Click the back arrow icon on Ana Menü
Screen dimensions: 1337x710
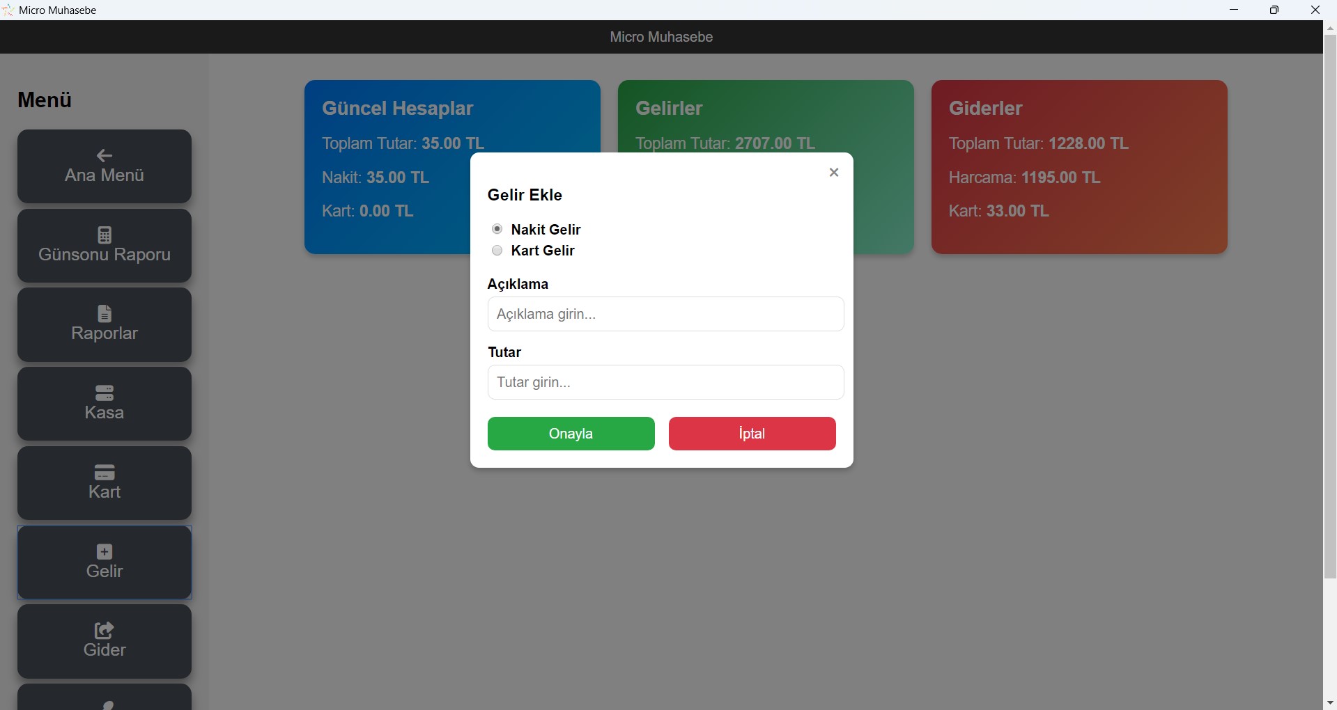tap(105, 155)
